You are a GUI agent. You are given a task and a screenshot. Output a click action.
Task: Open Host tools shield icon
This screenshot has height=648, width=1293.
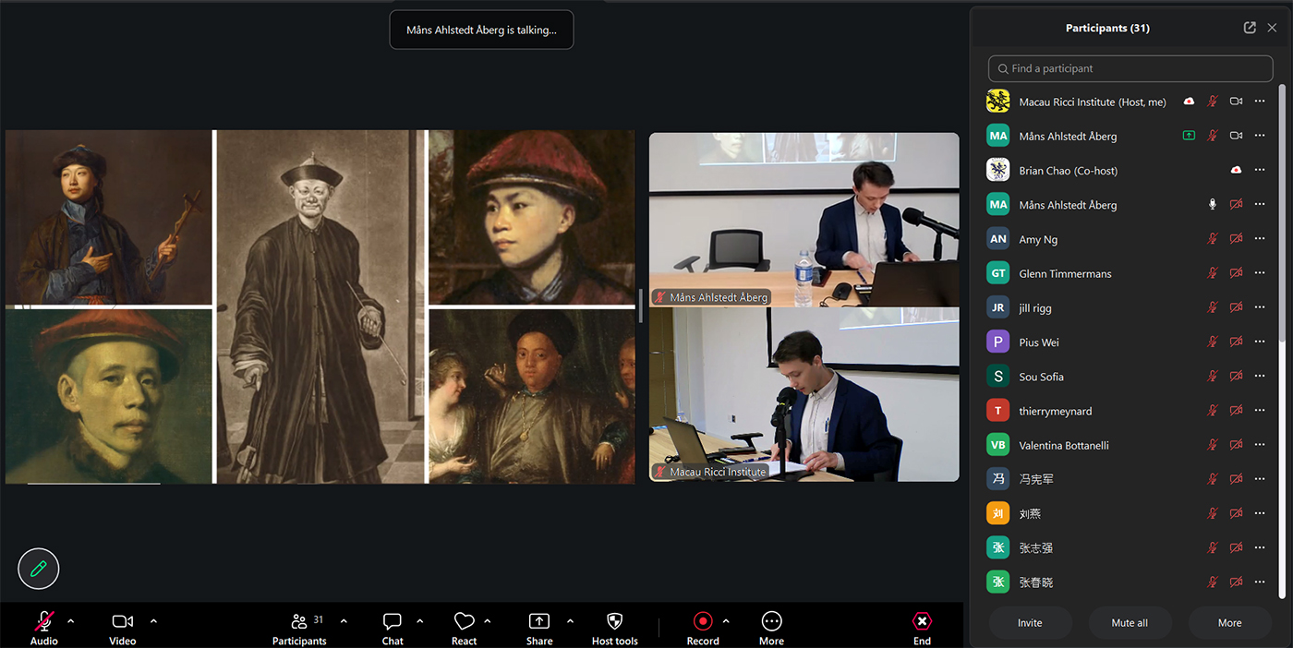point(615,628)
